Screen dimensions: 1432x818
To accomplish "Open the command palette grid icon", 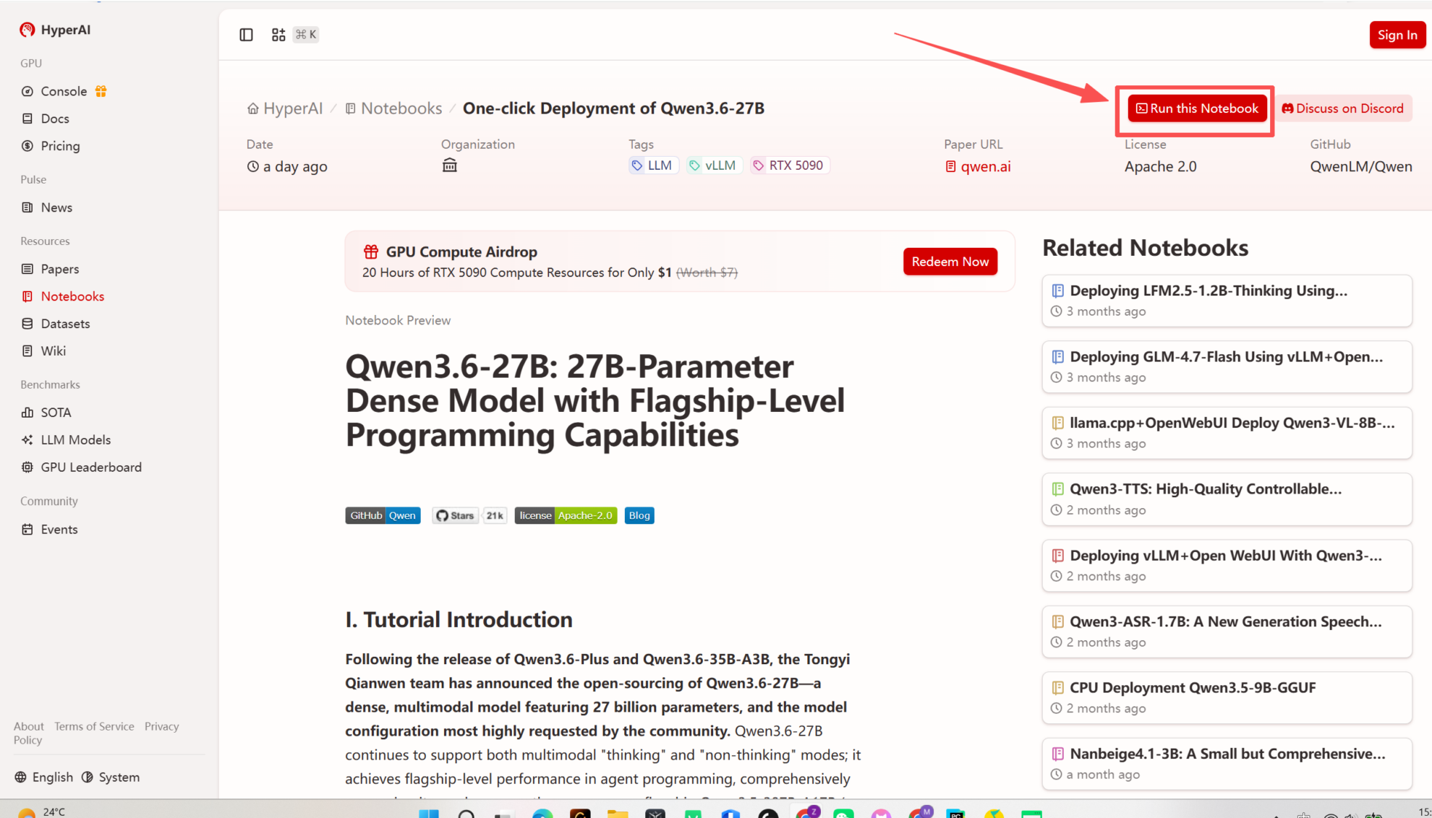I will tap(278, 35).
